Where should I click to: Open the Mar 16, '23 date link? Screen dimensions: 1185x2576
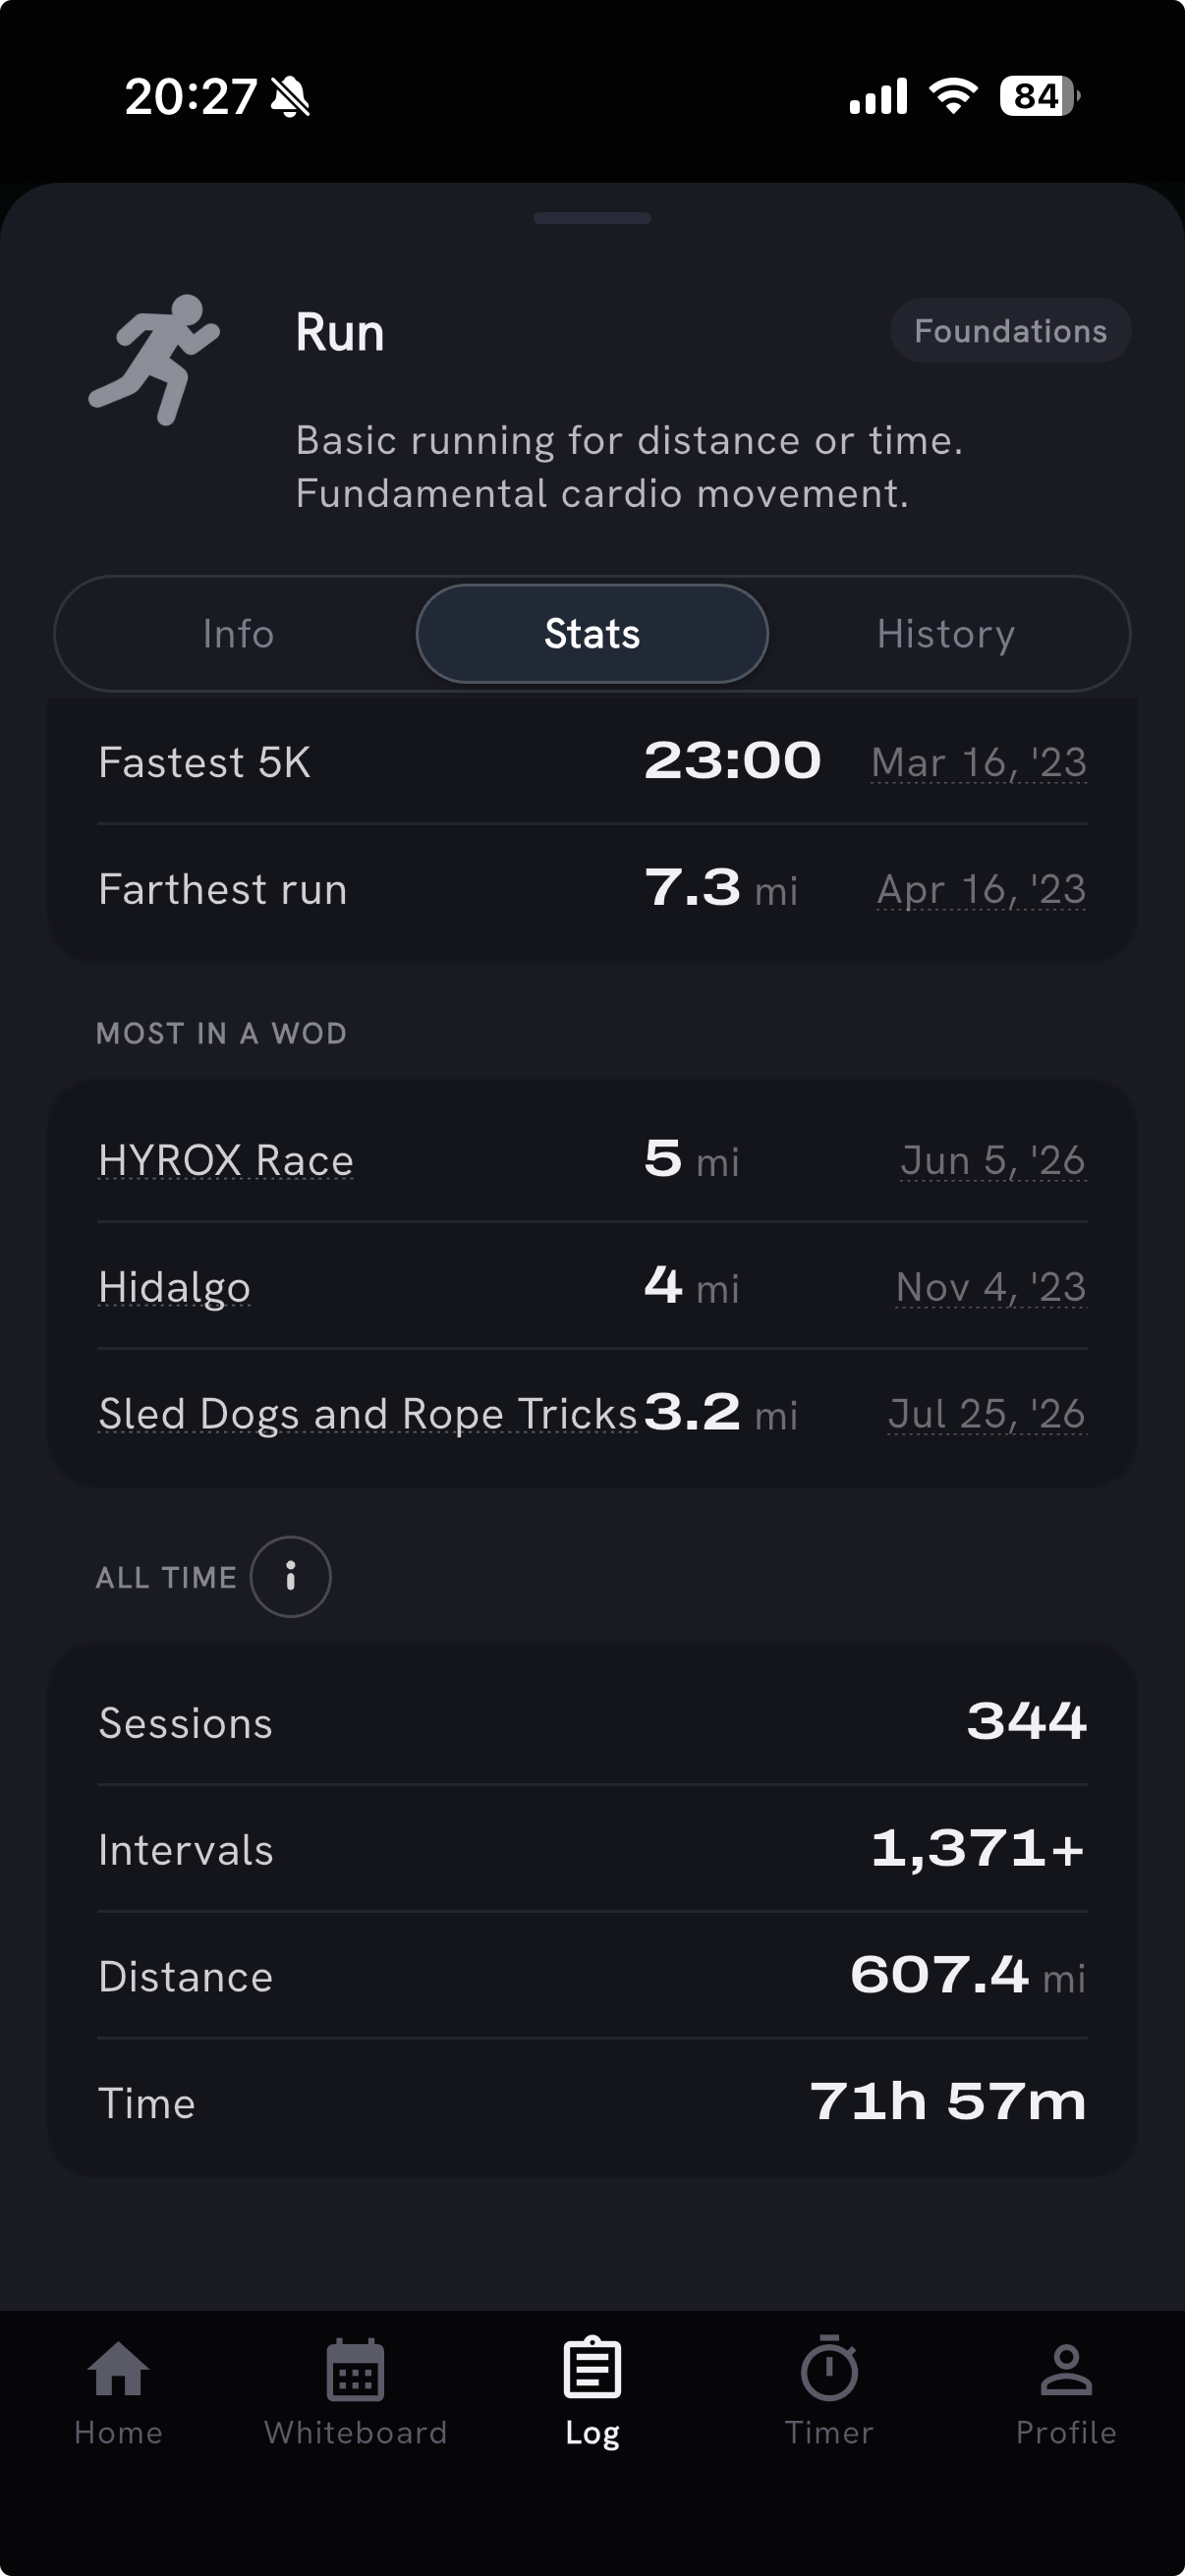pyautogui.click(x=979, y=762)
